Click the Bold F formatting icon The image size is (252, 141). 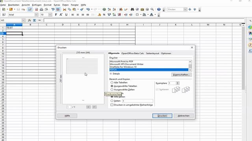point(56,14)
